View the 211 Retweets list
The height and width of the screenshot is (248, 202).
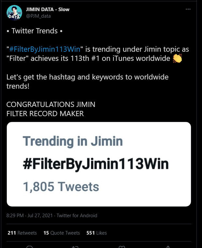click(x=22, y=233)
